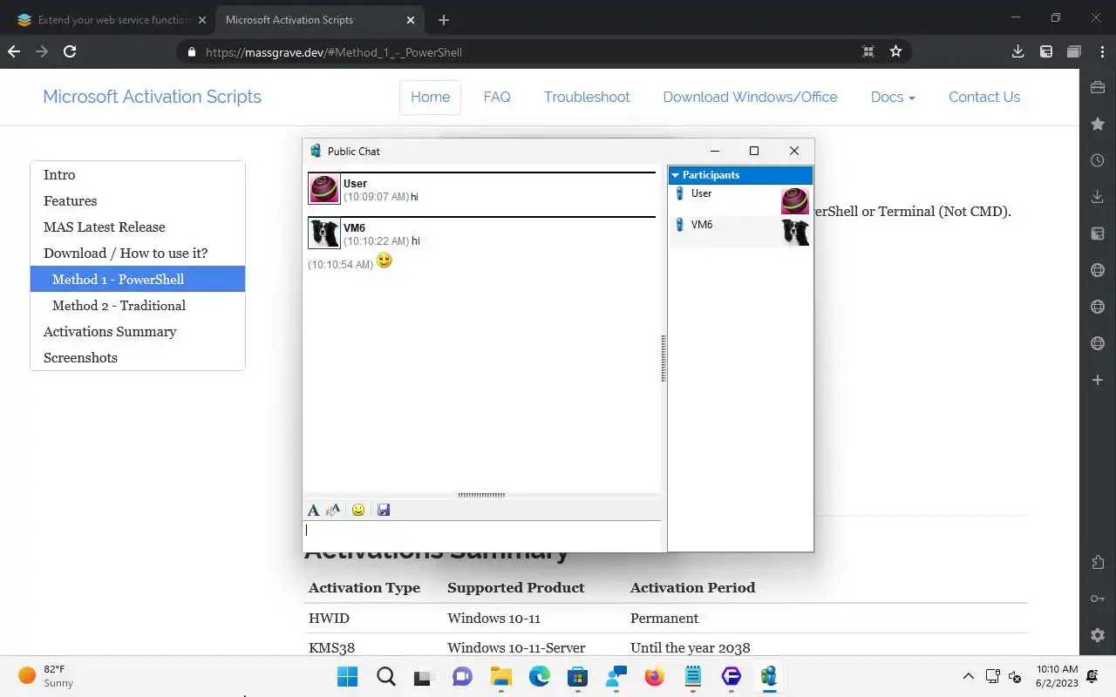Jump to Activations Summary in sidebar
Viewport: 1116px width, 697px height.
coord(138,331)
